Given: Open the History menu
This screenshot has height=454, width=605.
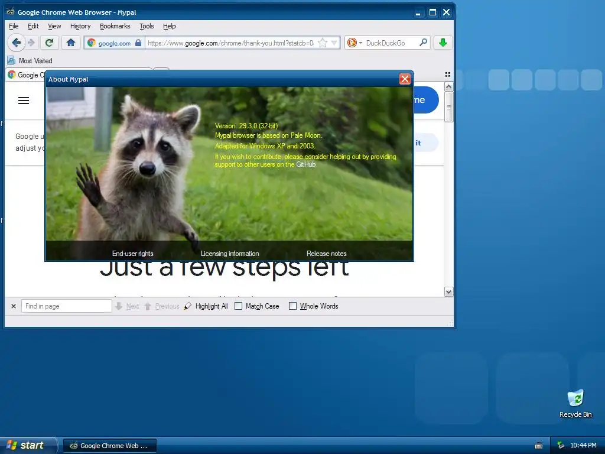Looking at the screenshot, I should click(80, 26).
